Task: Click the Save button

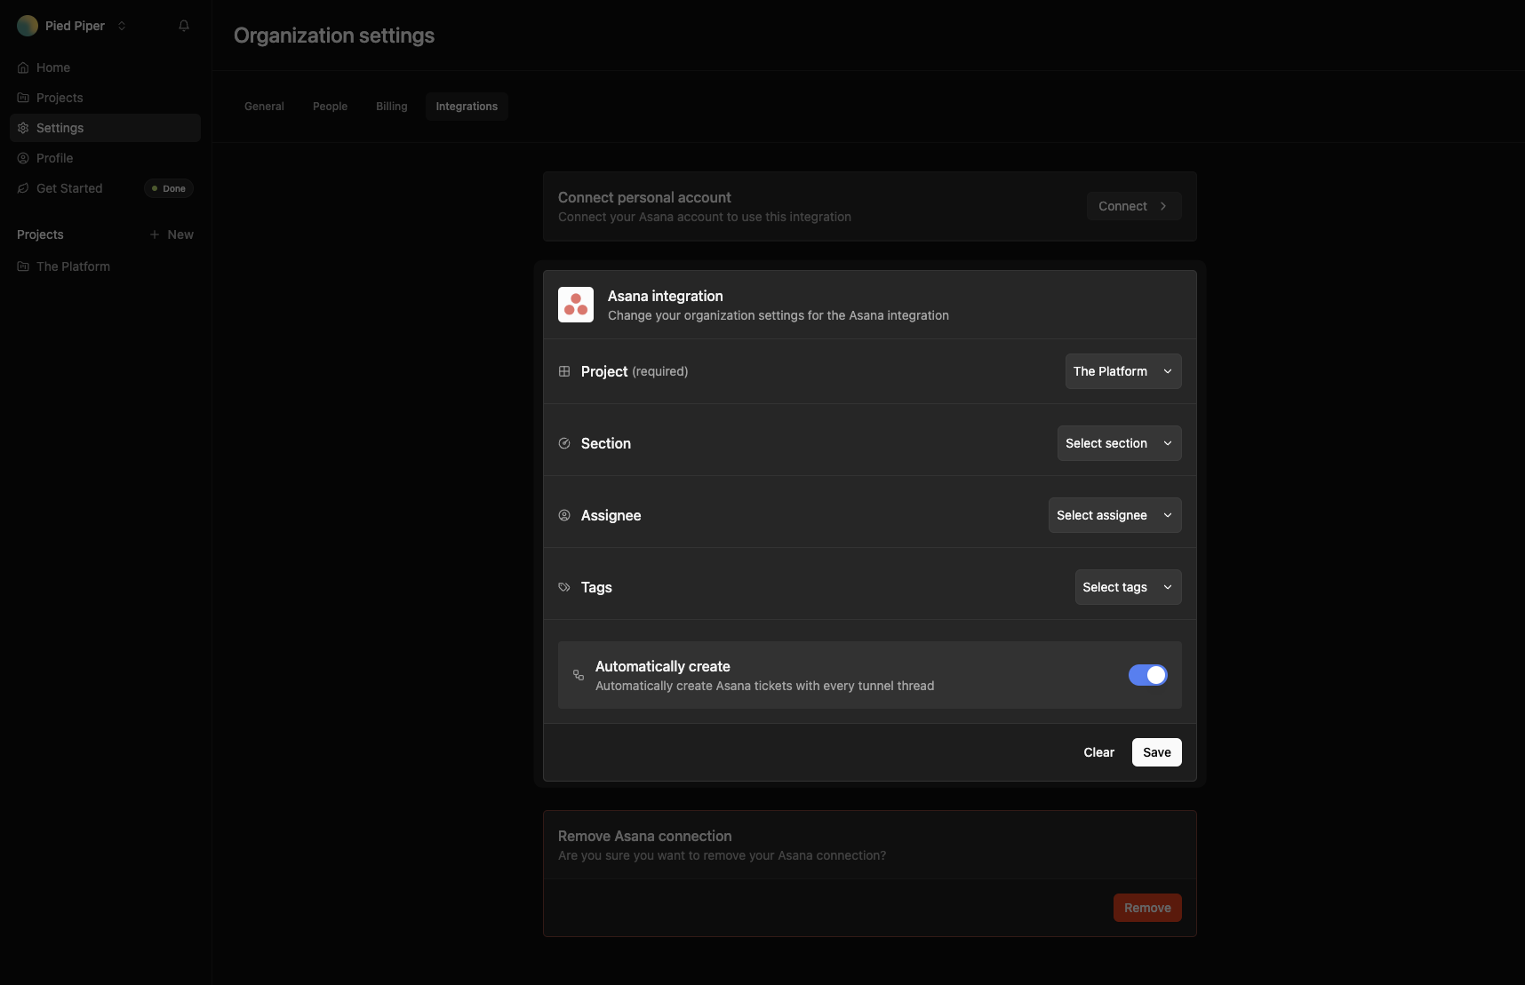Action: 1157,752
